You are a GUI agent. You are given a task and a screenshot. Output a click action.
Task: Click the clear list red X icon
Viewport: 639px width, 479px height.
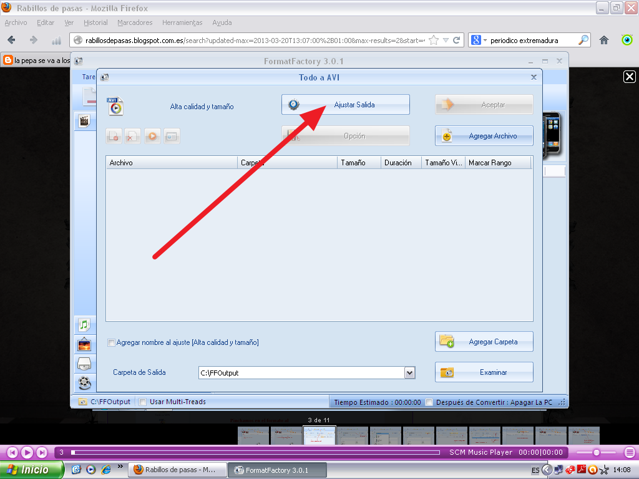pos(132,136)
